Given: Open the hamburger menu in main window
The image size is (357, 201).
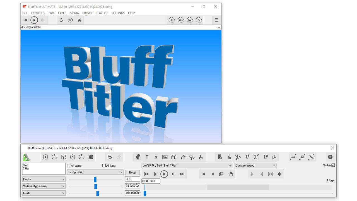Looking at the screenshot, I should click(217, 20).
